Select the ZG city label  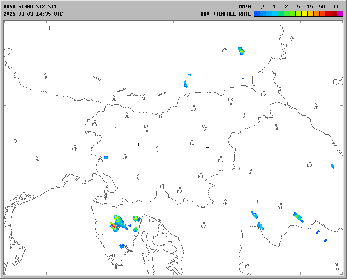tap(251, 173)
